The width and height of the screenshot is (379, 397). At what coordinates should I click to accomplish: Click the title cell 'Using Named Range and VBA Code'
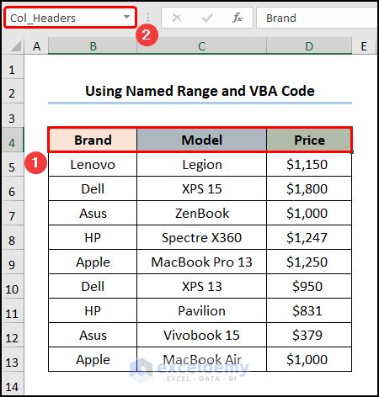[x=200, y=91]
